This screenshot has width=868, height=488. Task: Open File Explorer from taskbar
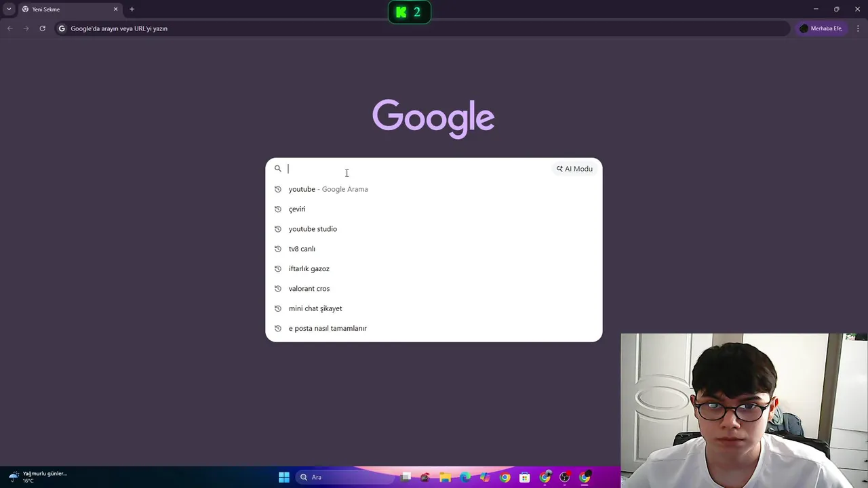pyautogui.click(x=446, y=477)
